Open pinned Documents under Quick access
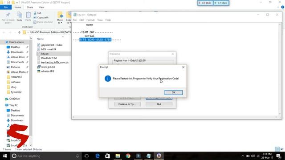The height and width of the screenshot is (160, 285). pyautogui.click(x=17, y=62)
